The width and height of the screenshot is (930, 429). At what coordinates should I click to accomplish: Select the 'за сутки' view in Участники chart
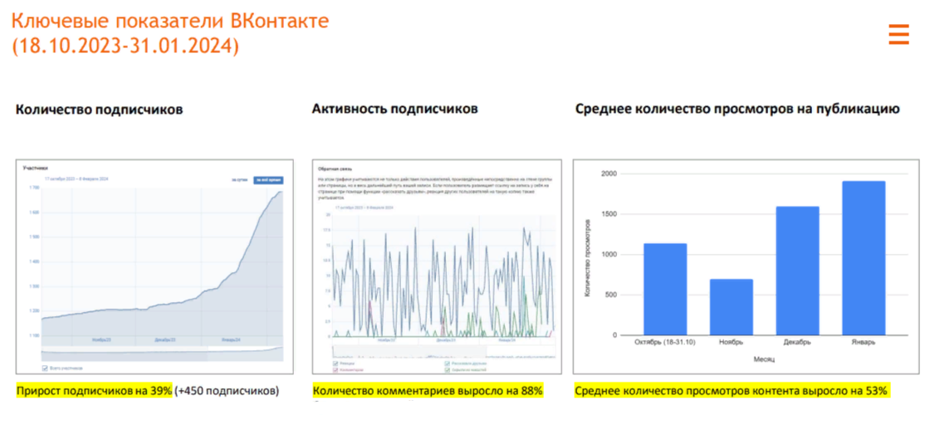tap(240, 179)
